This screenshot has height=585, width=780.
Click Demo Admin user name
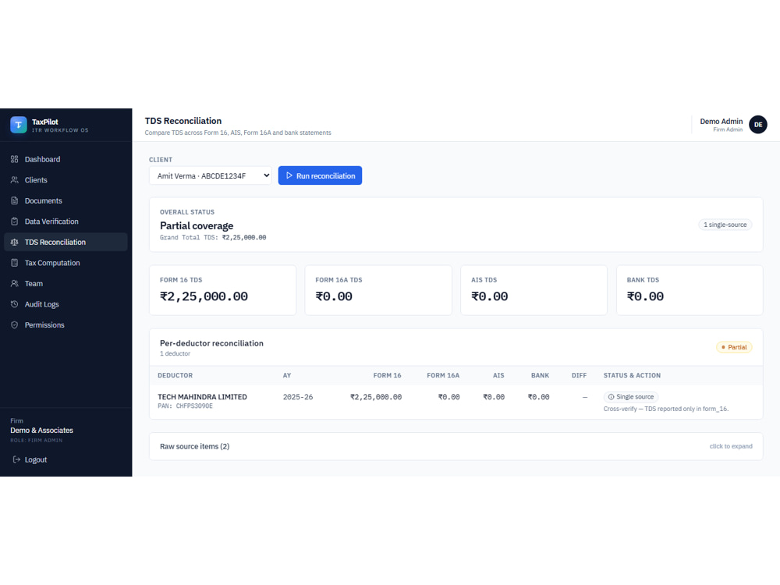(721, 122)
